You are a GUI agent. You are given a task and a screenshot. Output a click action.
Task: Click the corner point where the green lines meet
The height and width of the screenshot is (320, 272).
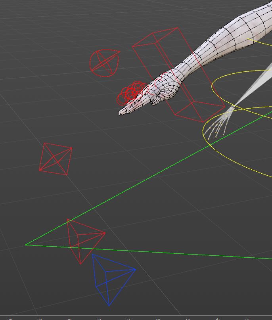[26, 245]
